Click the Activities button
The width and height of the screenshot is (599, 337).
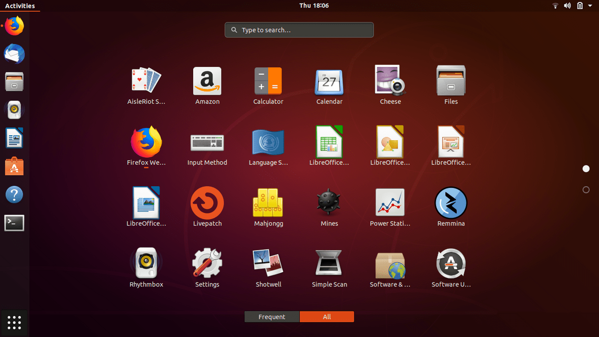click(x=20, y=5)
